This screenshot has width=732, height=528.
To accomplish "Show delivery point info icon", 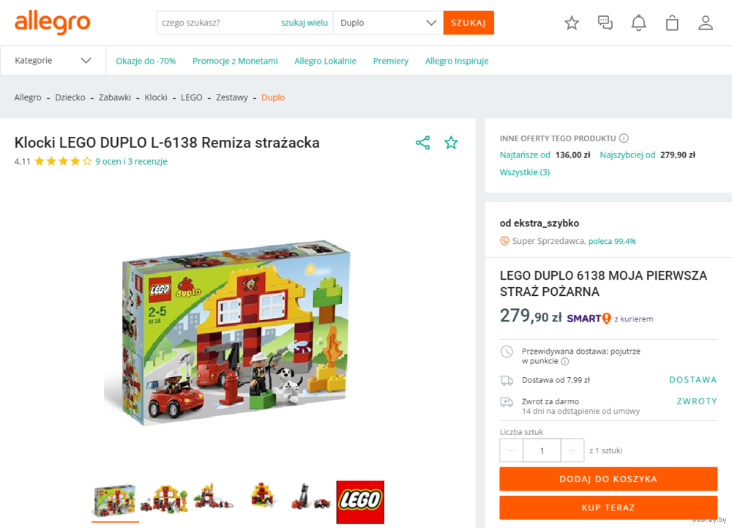I will pyautogui.click(x=565, y=361).
